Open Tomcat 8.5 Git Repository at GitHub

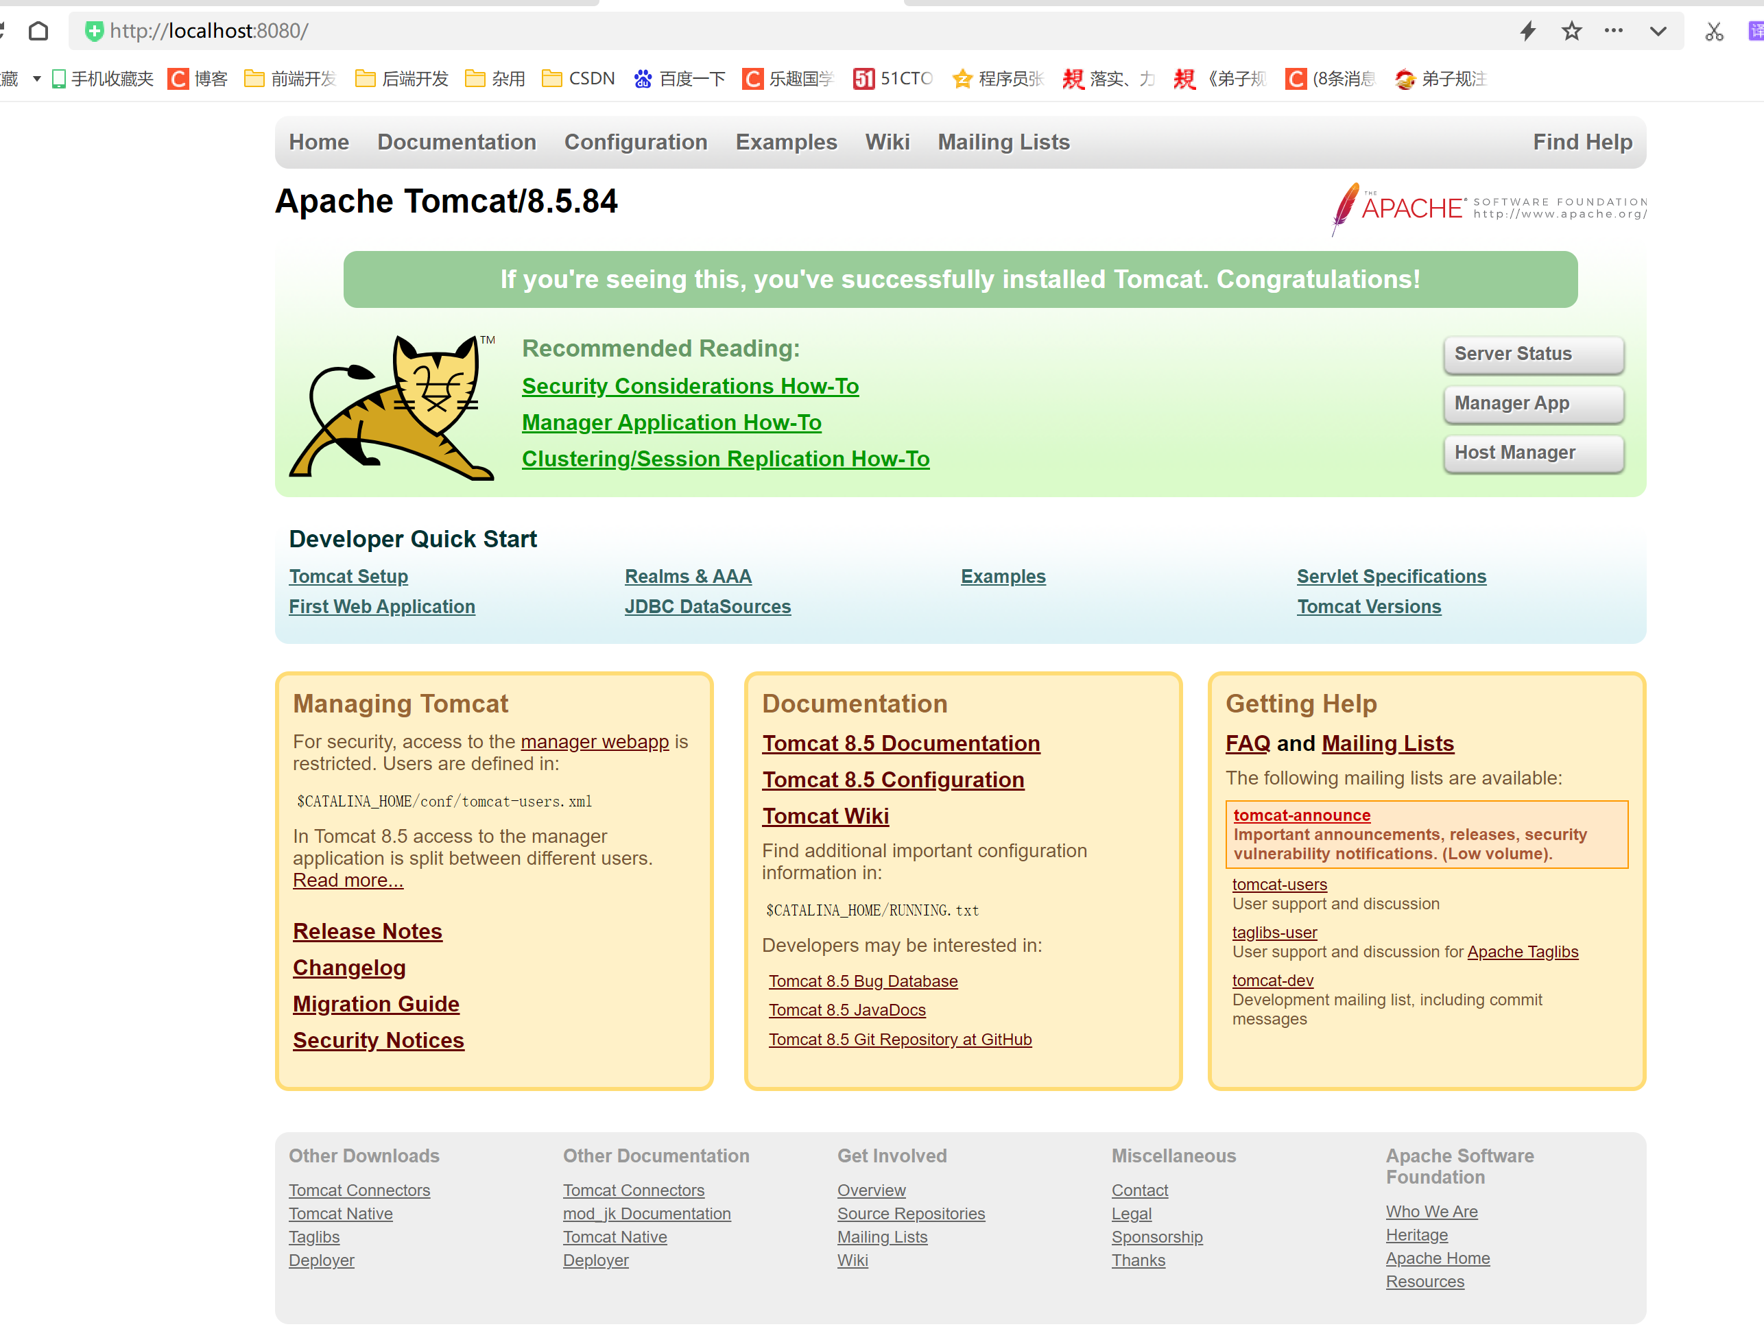point(901,1040)
